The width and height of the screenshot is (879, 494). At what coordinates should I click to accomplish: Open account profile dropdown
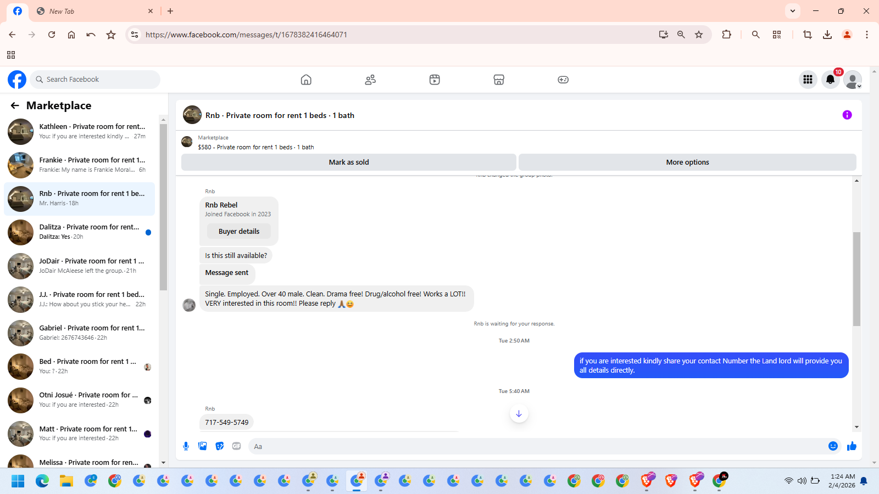(853, 80)
